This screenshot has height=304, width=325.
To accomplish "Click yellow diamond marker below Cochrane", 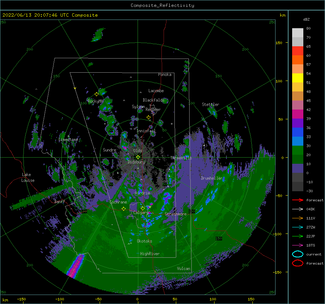I will point(123,209).
